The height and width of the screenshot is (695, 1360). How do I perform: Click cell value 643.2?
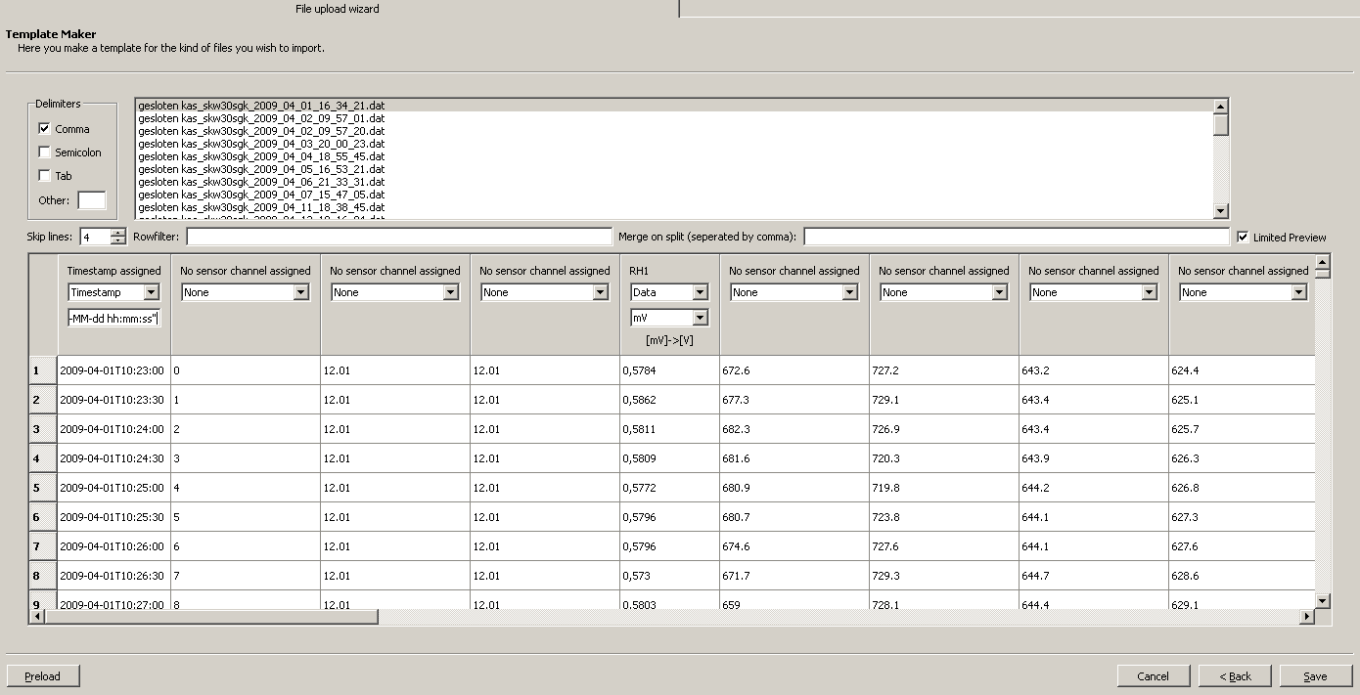click(x=1094, y=370)
